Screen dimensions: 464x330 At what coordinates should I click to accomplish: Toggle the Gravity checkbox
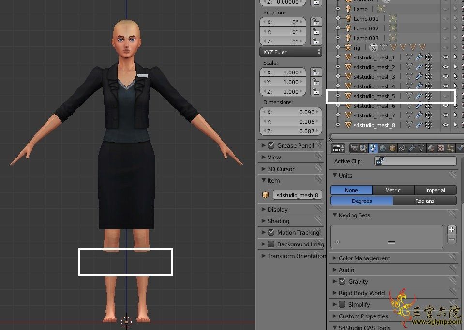point(342,281)
